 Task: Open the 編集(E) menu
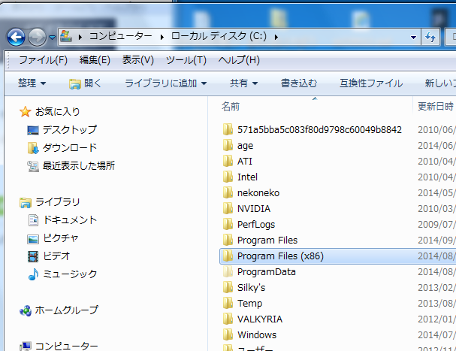pos(95,60)
